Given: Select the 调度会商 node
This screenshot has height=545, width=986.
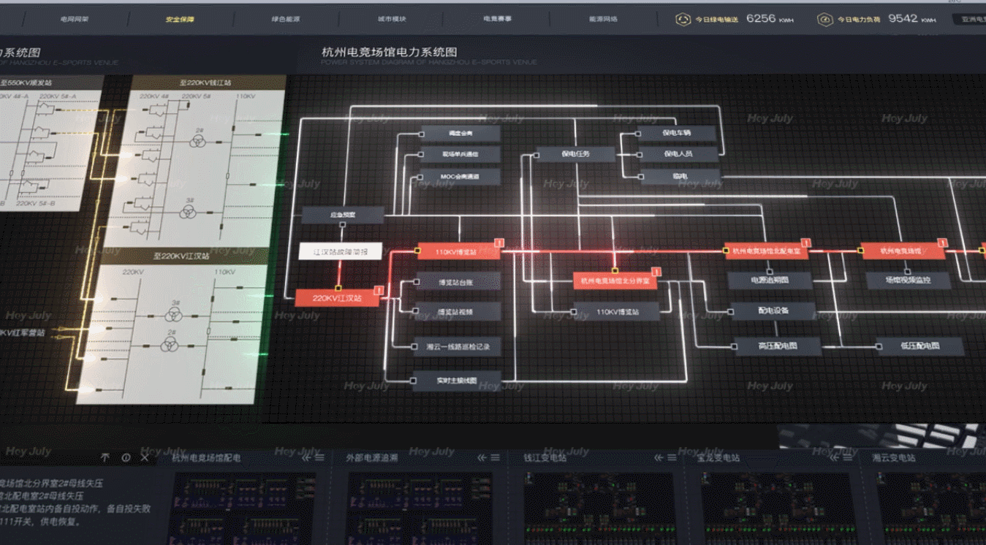Looking at the screenshot, I should (461, 134).
